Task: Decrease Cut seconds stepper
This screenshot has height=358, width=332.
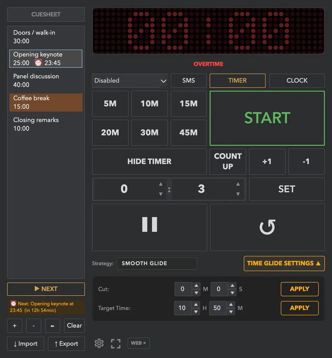Action: click(x=232, y=293)
